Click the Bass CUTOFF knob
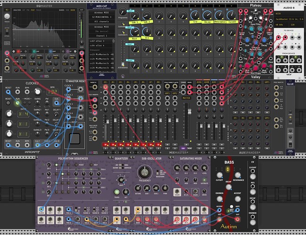 (x=219, y=175)
